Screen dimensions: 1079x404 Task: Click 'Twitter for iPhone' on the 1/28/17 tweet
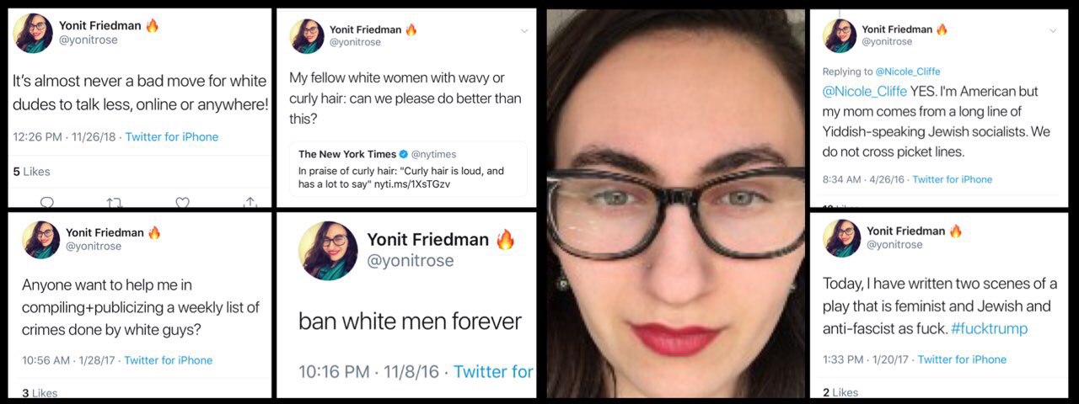pyautogui.click(x=169, y=360)
